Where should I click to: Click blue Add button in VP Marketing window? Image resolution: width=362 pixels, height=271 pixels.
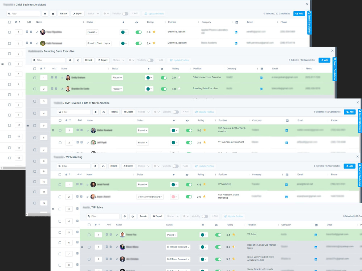tap(350, 166)
